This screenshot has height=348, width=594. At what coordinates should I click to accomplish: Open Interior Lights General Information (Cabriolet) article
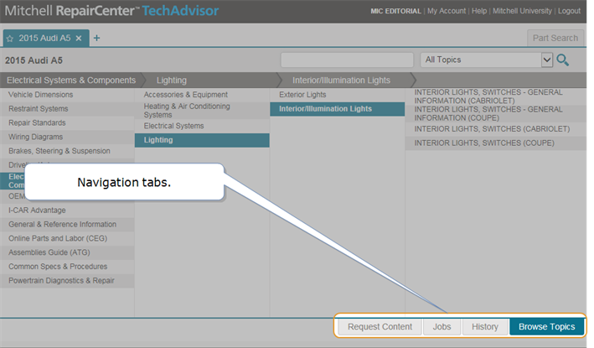point(495,96)
